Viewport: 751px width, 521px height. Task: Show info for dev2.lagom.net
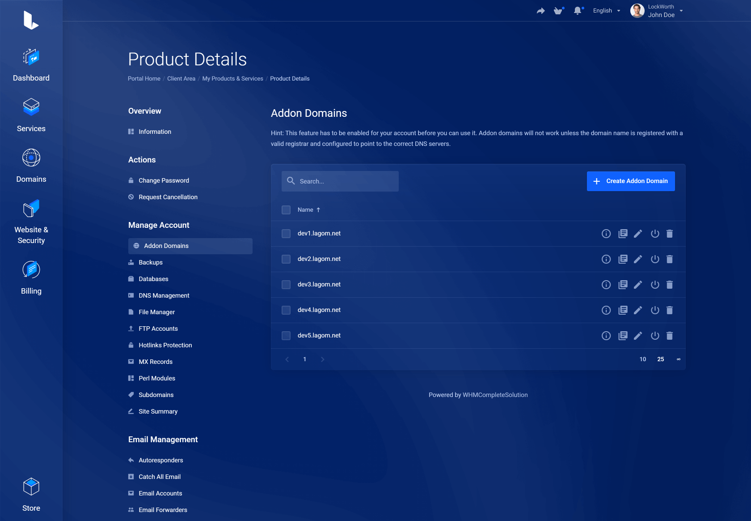(x=606, y=259)
